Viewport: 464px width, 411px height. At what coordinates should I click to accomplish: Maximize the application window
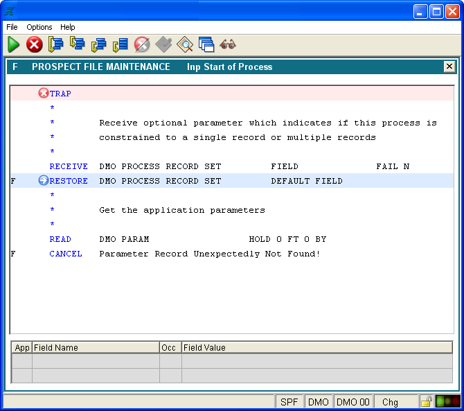(436, 12)
